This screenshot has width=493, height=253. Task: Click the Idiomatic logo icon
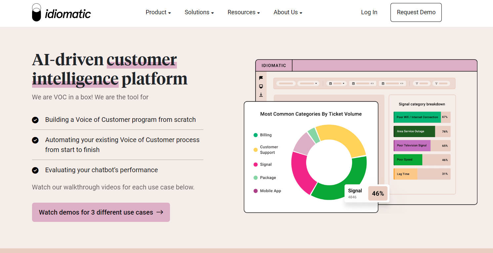37,13
